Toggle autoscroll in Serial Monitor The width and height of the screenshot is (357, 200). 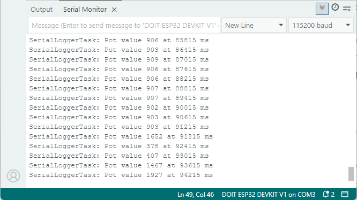(x=322, y=9)
